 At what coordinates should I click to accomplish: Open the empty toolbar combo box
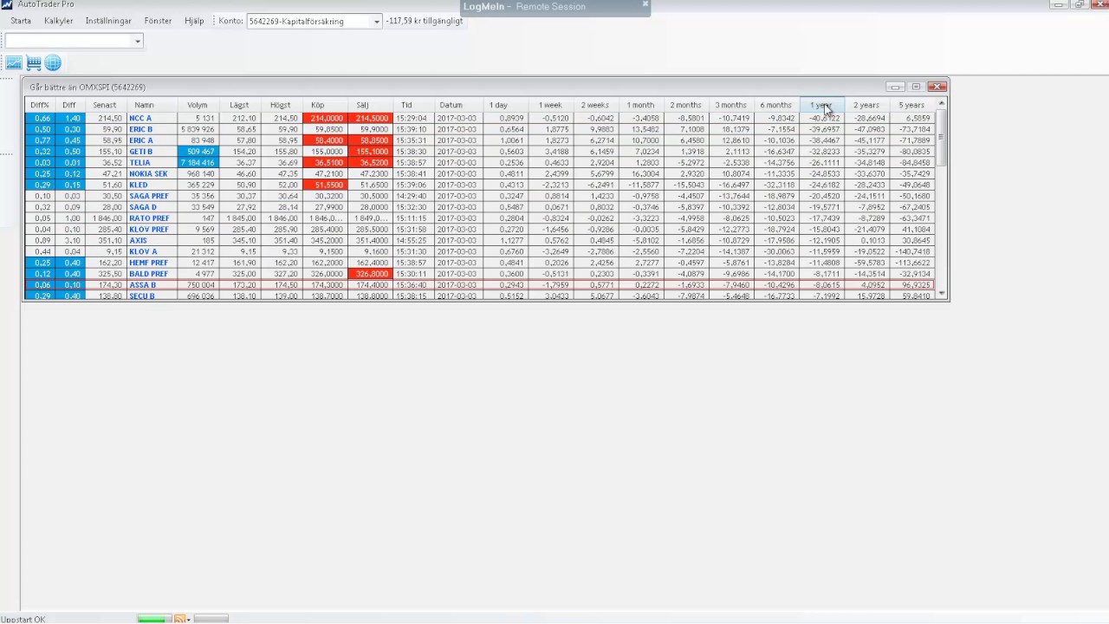(x=73, y=41)
